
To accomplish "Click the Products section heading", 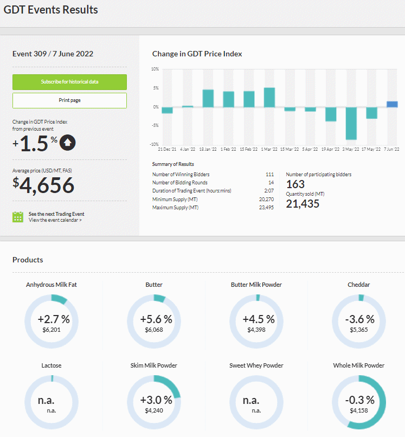I will point(28,260).
